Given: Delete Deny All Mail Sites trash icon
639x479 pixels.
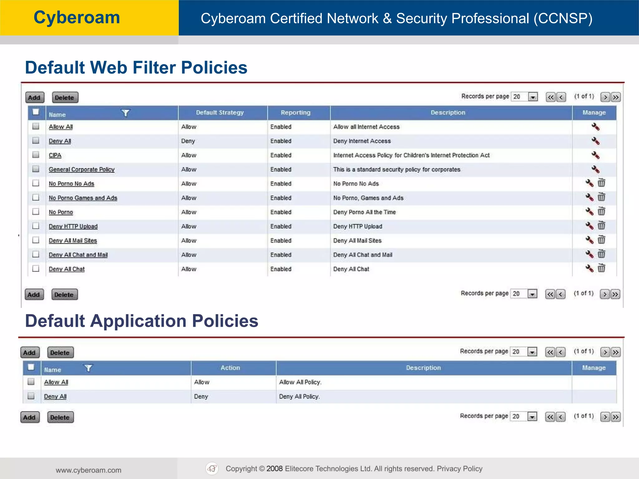Looking at the screenshot, I should [601, 240].
